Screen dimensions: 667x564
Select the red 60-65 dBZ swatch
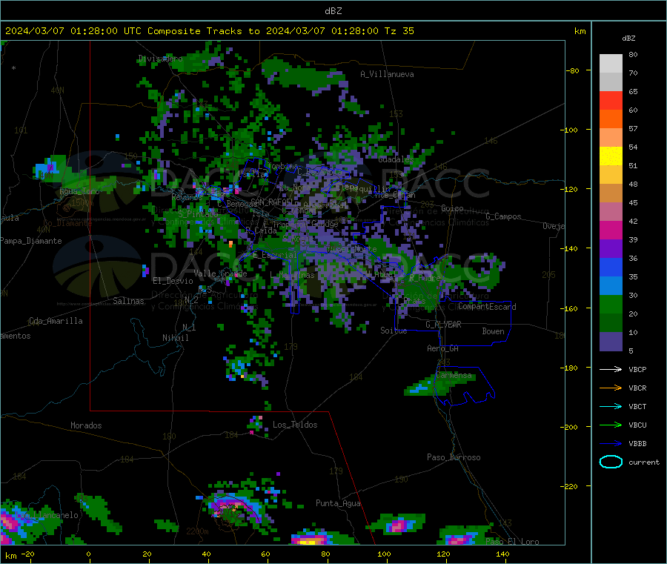tap(611, 100)
